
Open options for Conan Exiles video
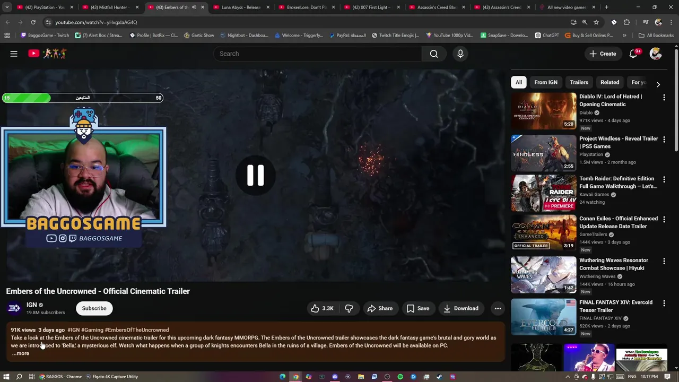click(x=664, y=220)
